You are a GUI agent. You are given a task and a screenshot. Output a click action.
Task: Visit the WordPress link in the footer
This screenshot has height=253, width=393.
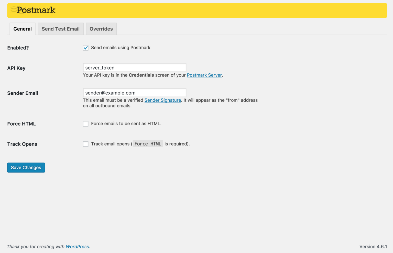pyautogui.click(x=77, y=246)
